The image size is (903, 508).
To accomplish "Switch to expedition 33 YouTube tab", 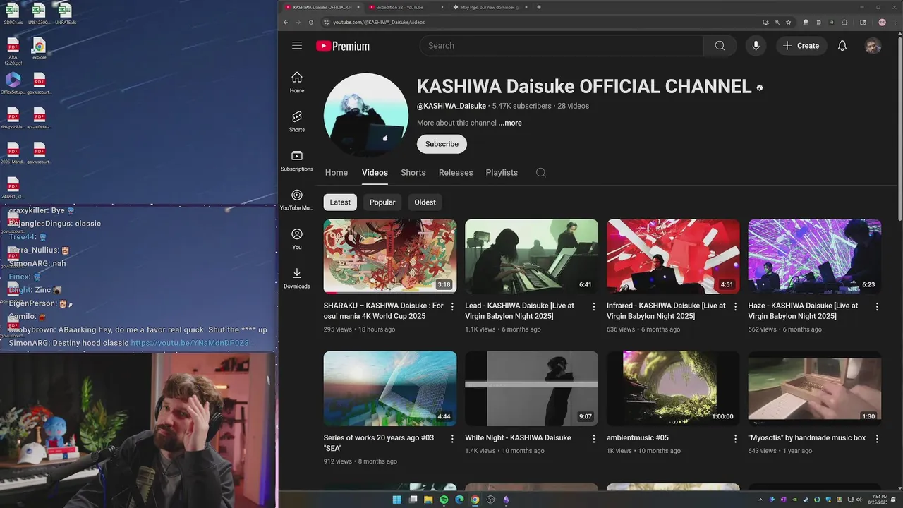I will coord(405,7).
